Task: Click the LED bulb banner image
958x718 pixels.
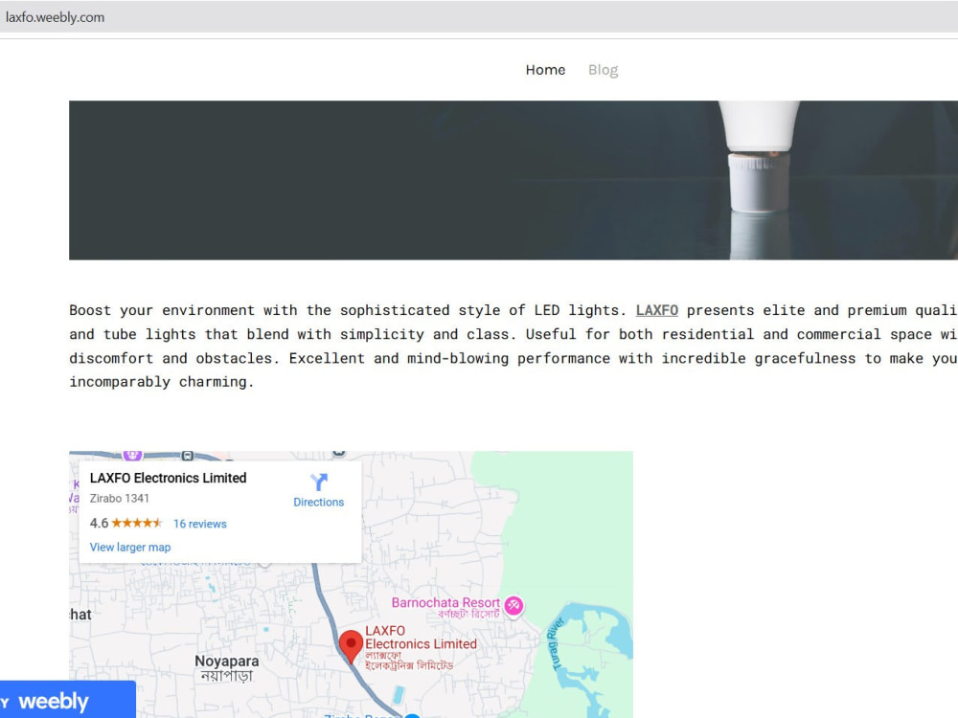Action: point(513,180)
